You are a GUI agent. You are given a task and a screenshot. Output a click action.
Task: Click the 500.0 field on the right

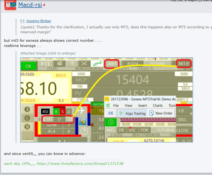[185, 88]
